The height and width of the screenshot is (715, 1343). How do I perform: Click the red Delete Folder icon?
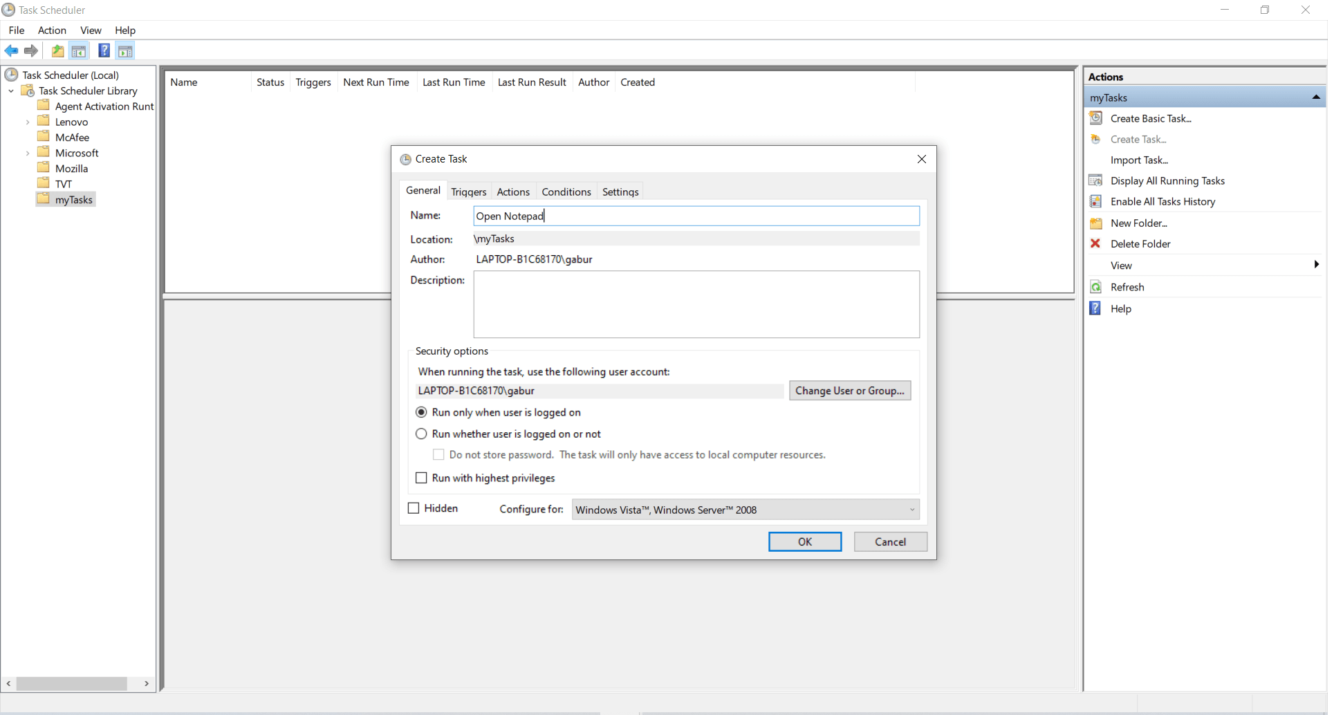coord(1096,243)
